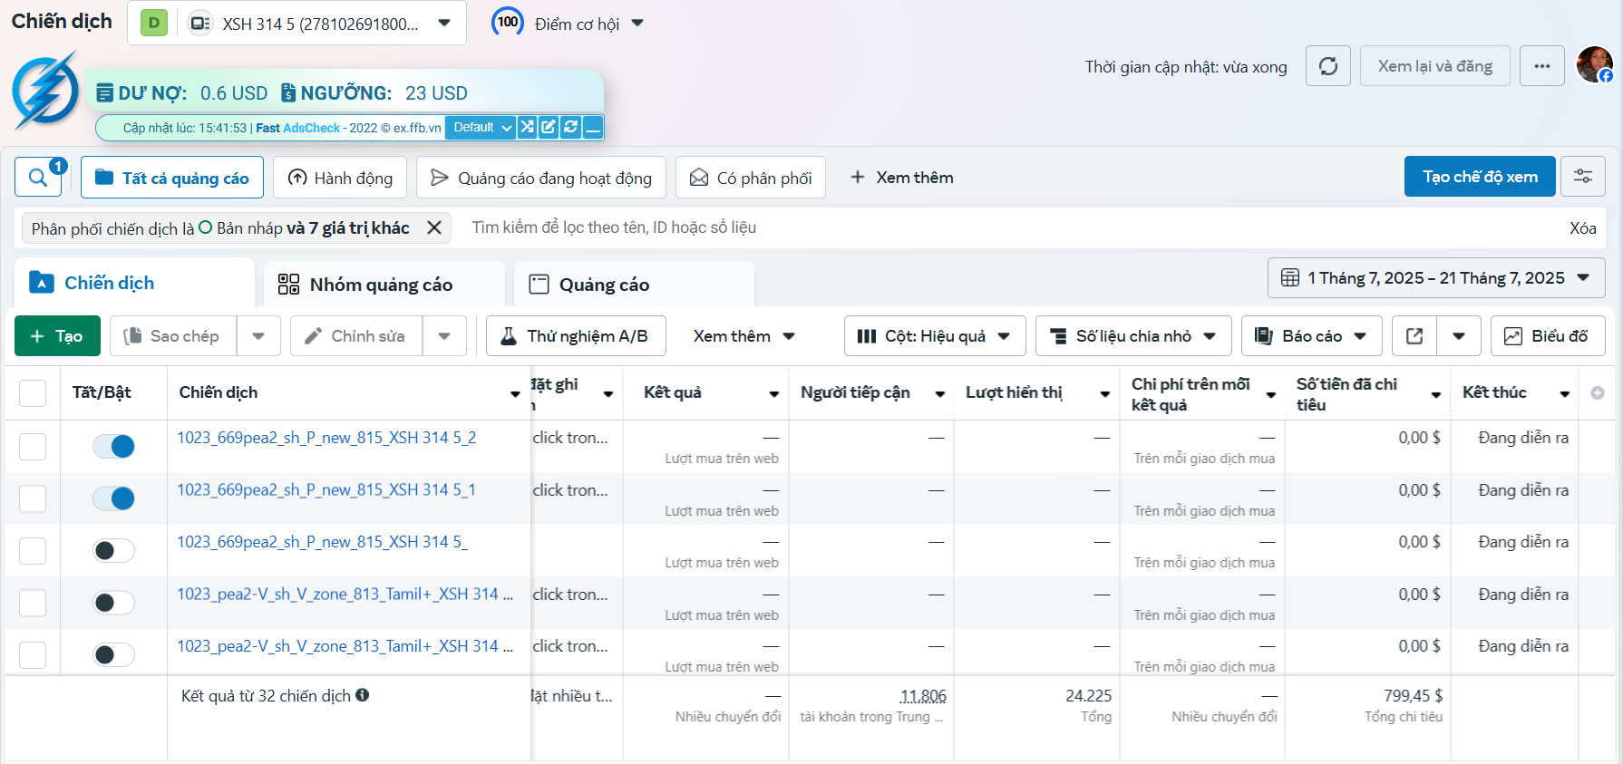
Task: Minimize the Fast AdsCheck widget bar
Action: click(x=592, y=127)
